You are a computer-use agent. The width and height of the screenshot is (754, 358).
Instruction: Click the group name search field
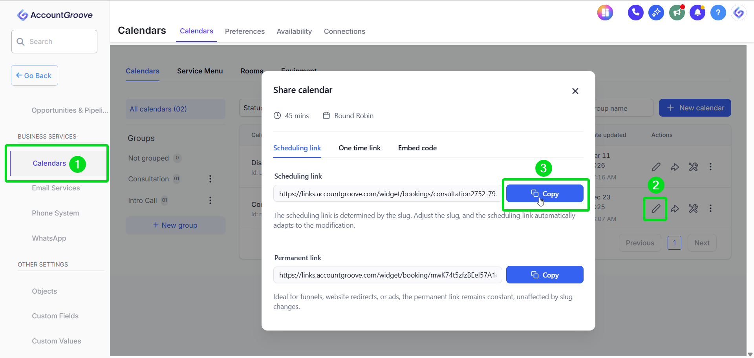coord(624,108)
